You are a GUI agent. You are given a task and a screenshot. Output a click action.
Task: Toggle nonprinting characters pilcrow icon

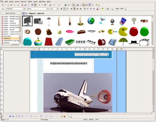click(90, 5)
